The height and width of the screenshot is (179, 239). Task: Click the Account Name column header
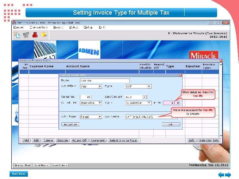coord(78,66)
